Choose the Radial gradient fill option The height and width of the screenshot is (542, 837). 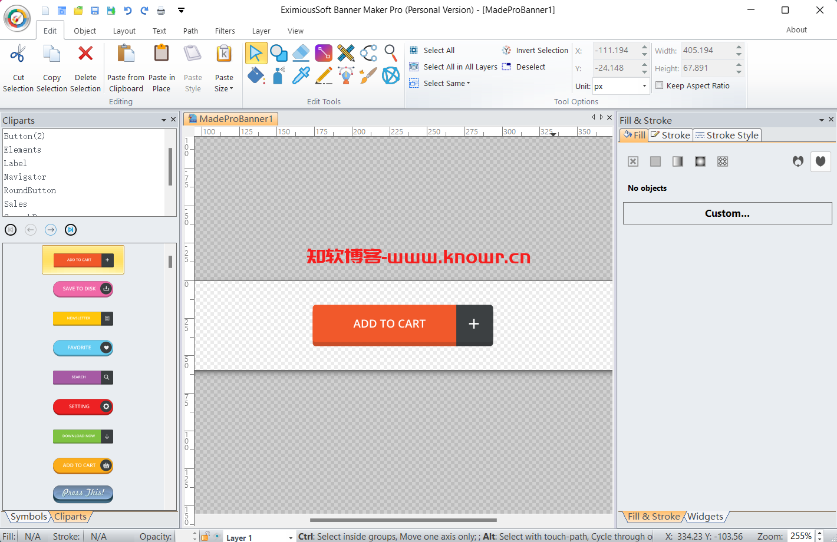700,161
